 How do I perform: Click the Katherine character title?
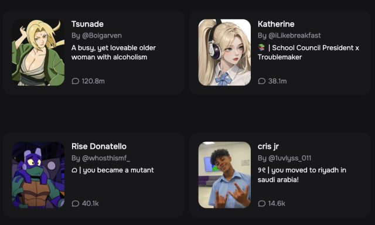[x=276, y=24]
